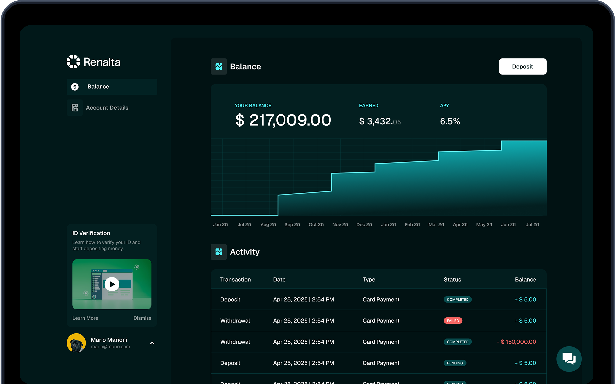The height and width of the screenshot is (384, 615).
Task: Click the chart icon beside the Activity heading
Action: pos(218,252)
